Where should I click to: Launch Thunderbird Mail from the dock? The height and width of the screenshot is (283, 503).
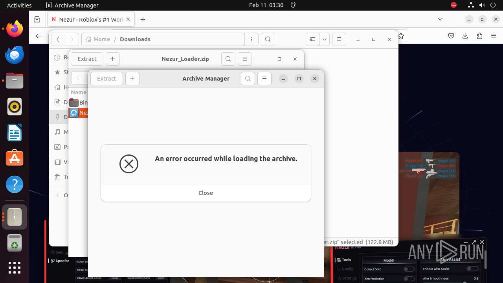click(15, 55)
